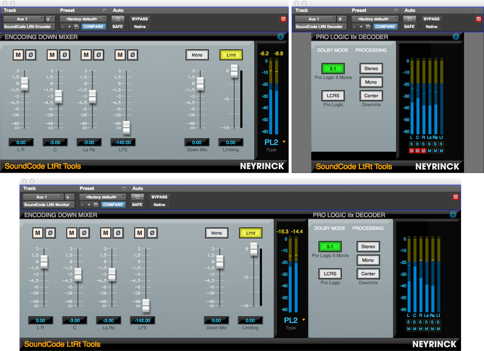Open the Aux 1 track selector in Encoder
Image resolution: width=484 pixels, height=351 pixels.
coord(24,19)
